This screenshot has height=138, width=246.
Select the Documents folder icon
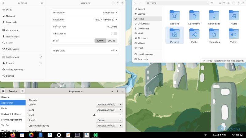click(194, 15)
